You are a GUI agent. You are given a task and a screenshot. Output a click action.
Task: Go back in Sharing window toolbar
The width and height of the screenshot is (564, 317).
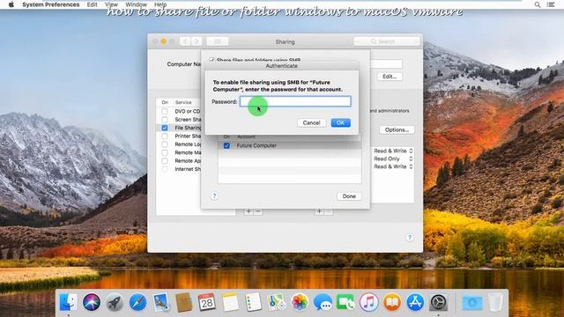(x=185, y=41)
